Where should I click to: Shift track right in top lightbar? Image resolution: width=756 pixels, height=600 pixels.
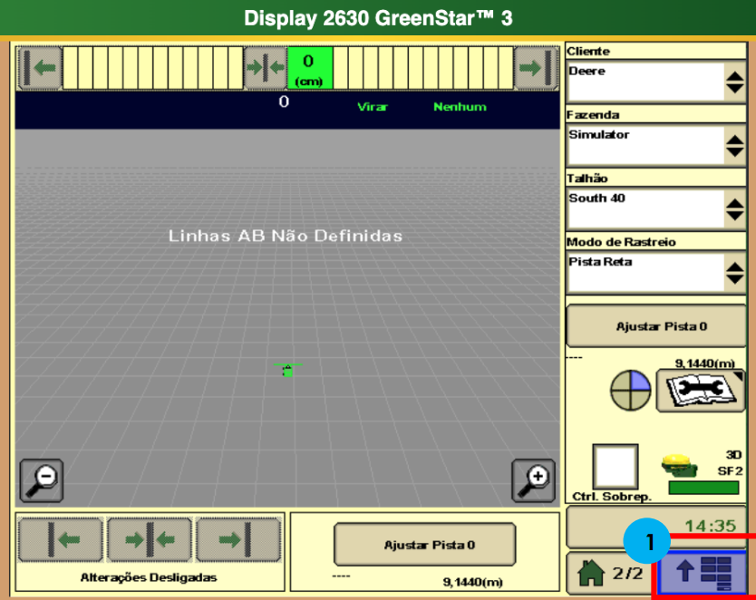click(x=536, y=68)
